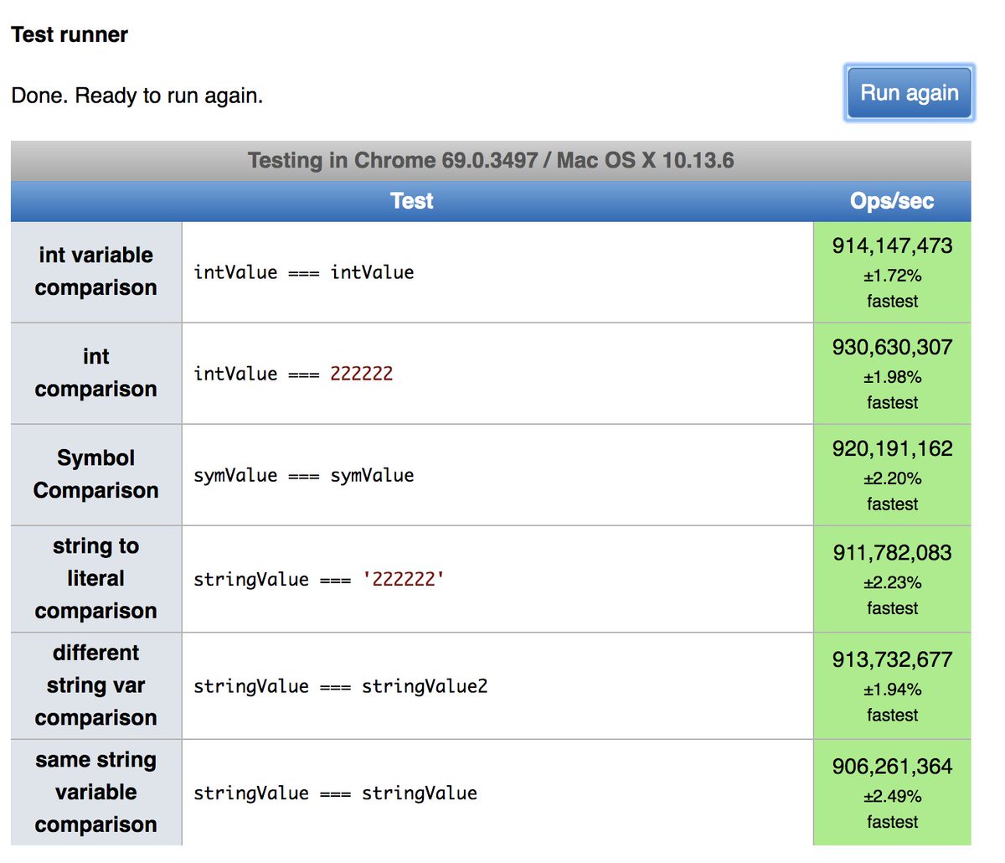Click the 920,191,162 ops/sec result
The image size is (1005, 863).
pos(892,448)
